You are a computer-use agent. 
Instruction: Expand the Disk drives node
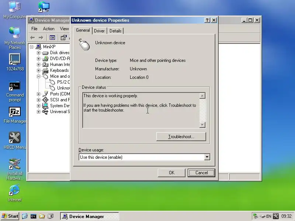coord(39,53)
